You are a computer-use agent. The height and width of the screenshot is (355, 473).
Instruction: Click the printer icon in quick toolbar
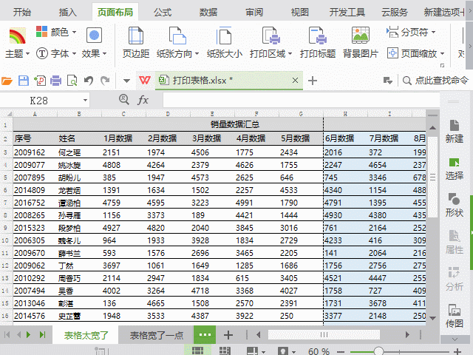56,81
